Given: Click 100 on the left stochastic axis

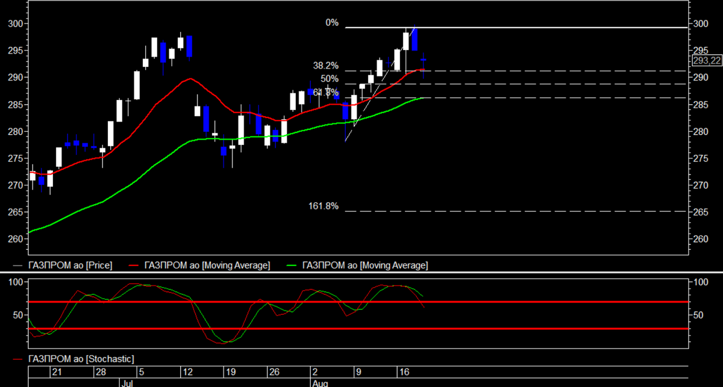Looking at the screenshot, I should pyautogui.click(x=16, y=282).
